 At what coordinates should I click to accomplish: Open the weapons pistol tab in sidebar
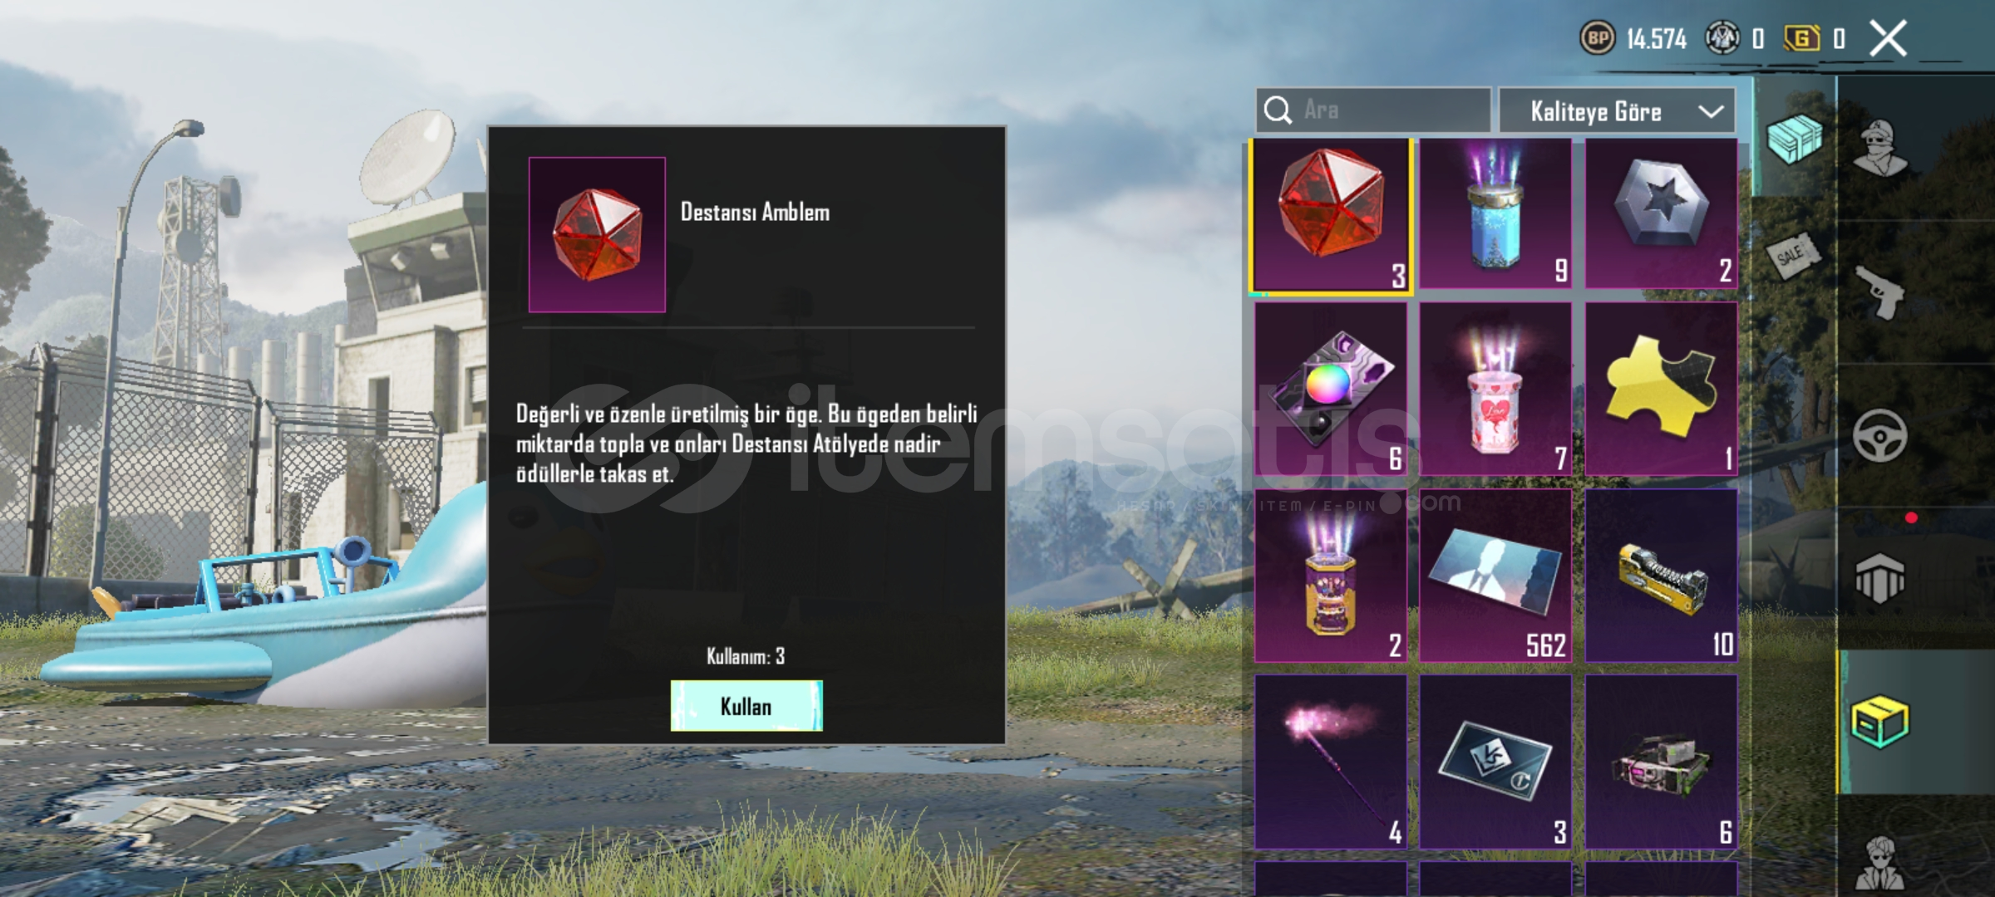point(1880,292)
